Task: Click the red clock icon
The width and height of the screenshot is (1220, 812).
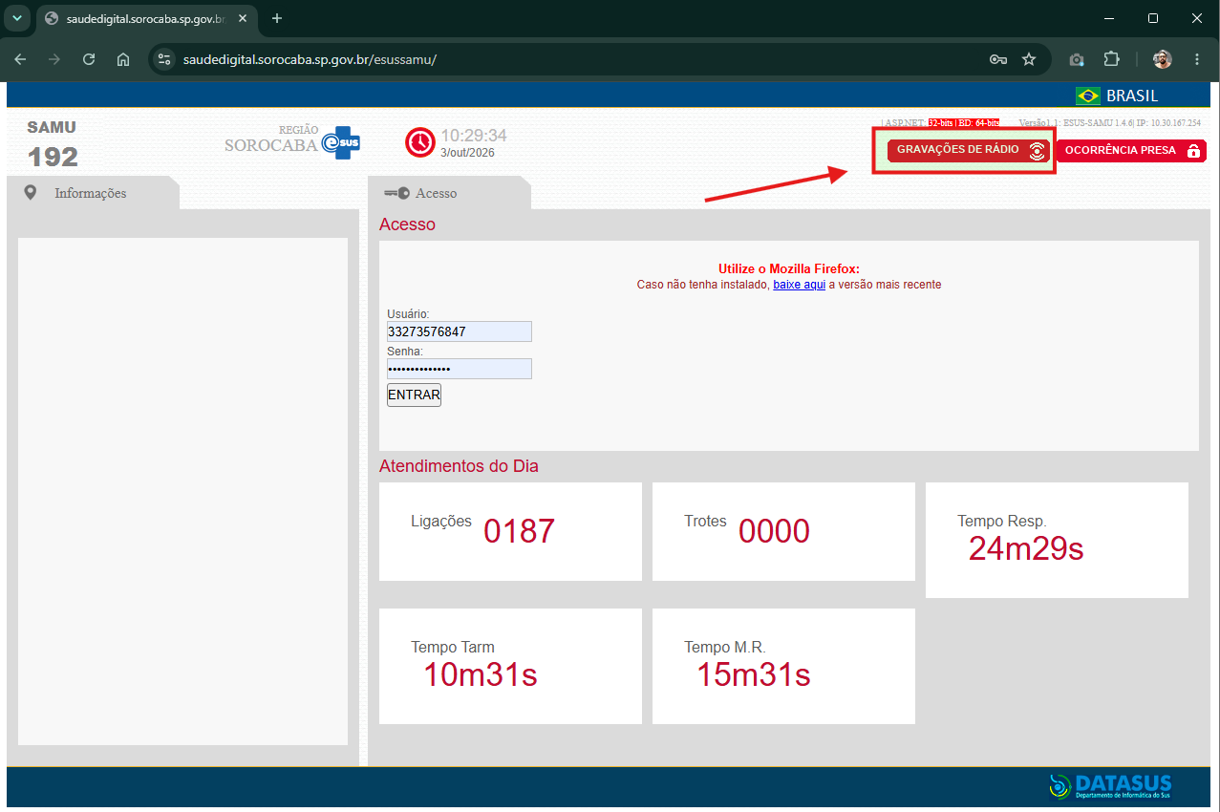Action: point(420,142)
